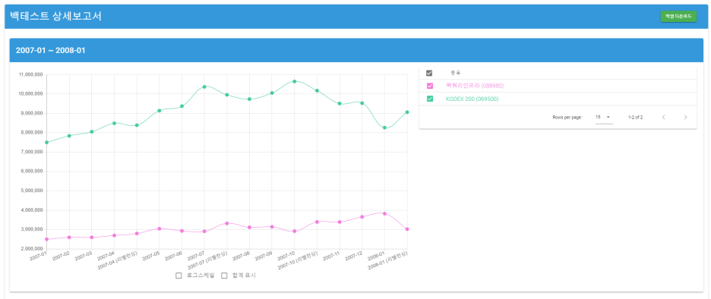Click the 2008-01 (리밸런싱) x-axis label
Viewport: 711px width, 299px height.
coord(387,260)
